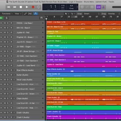Select track name 'Live Drum Kit - Hi Hat'
The height and width of the screenshot is (121, 121).
tap(26, 103)
